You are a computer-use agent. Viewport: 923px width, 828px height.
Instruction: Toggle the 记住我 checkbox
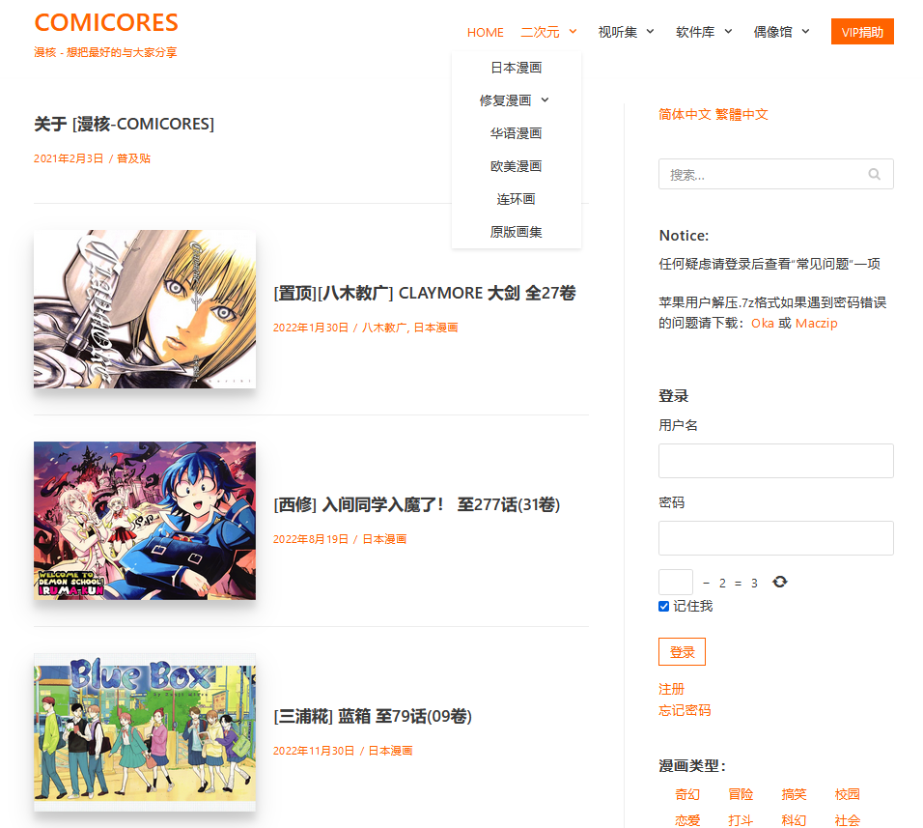tap(663, 607)
